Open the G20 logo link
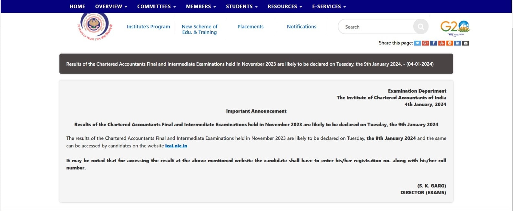Viewport: 513px width, 211px height. 455,28
